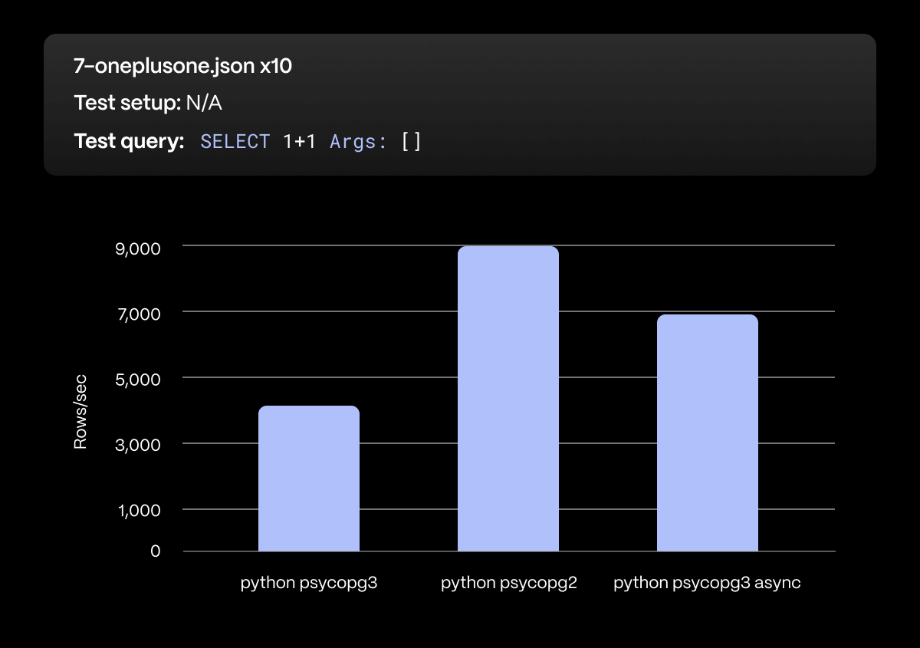The height and width of the screenshot is (648, 920).
Task: Click the 5,000 y-axis tick label
Action: (139, 380)
